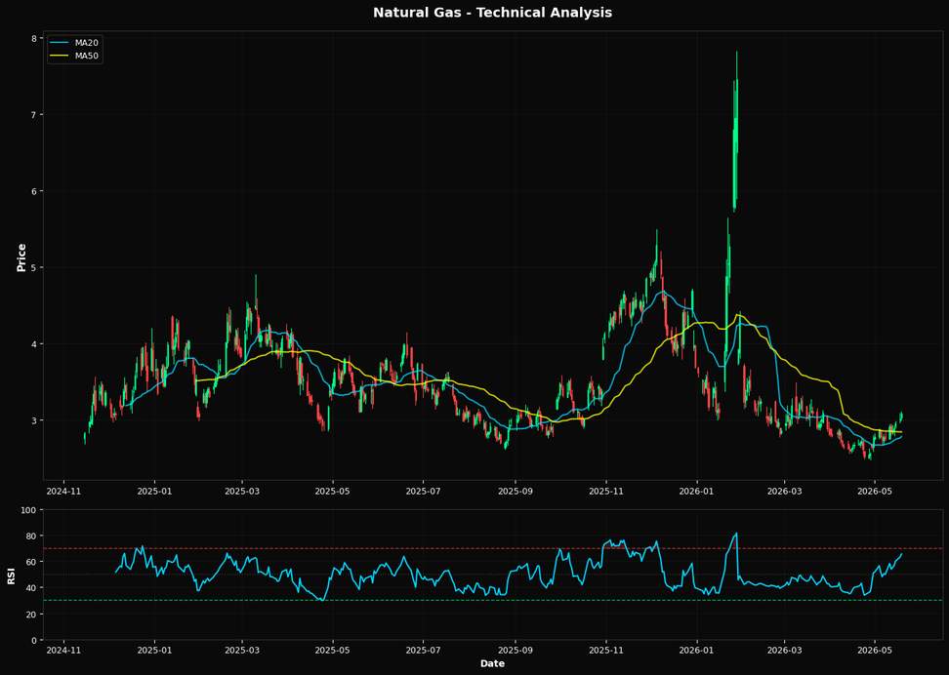Click the "RSI" y-axis label

(12, 576)
